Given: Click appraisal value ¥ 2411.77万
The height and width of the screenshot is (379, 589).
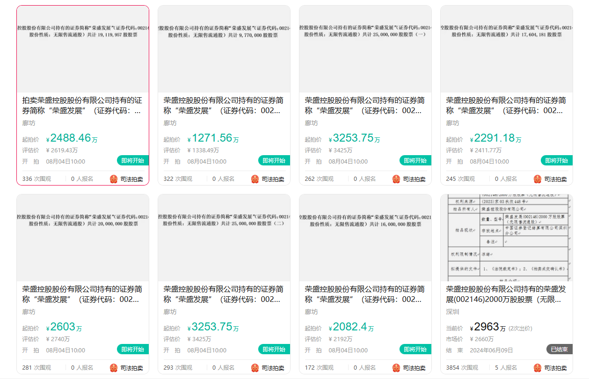Looking at the screenshot, I should [x=486, y=150].
